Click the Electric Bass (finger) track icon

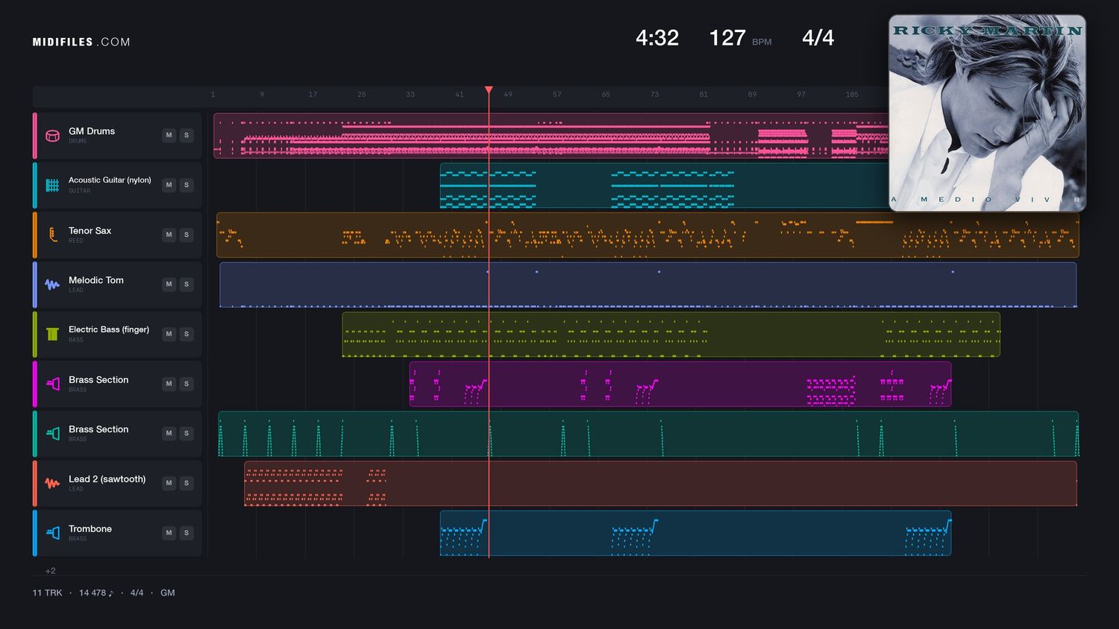(52, 334)
